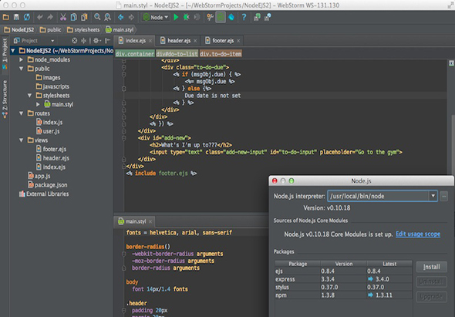Click the highlighted Node.js toolbar icon

(x=221, y=18)
